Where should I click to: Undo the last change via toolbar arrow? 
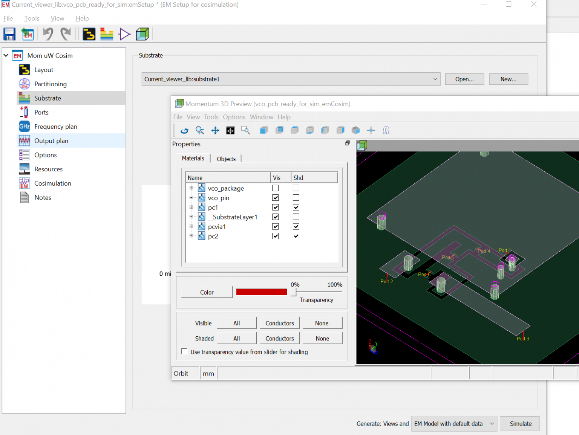tap(47, 34)
